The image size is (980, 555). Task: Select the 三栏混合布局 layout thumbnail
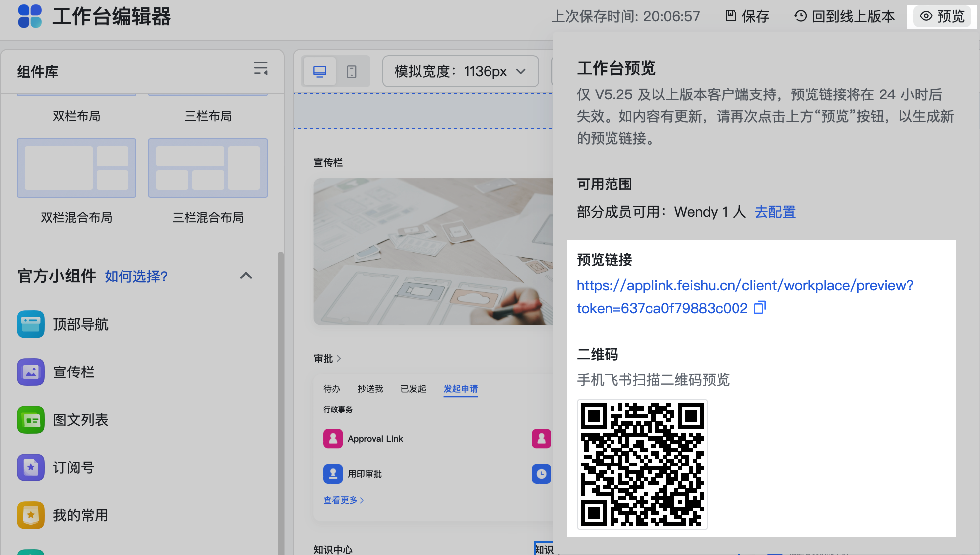click(x=208, y=168)
